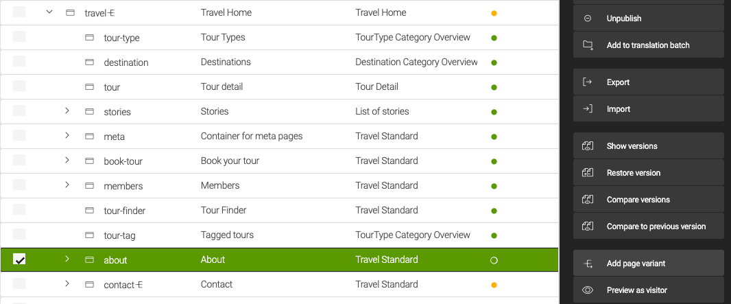This screenshot has height=304, width=731.
Task: Uncheck the selected about row checkbox
Action: [19, 259]
